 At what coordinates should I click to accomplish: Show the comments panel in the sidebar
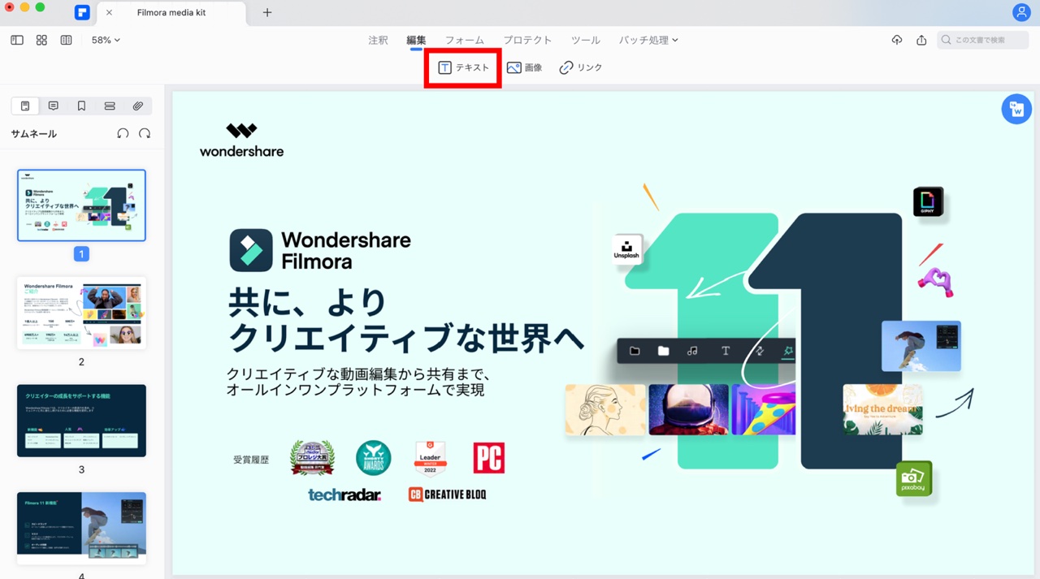point(54,106)
